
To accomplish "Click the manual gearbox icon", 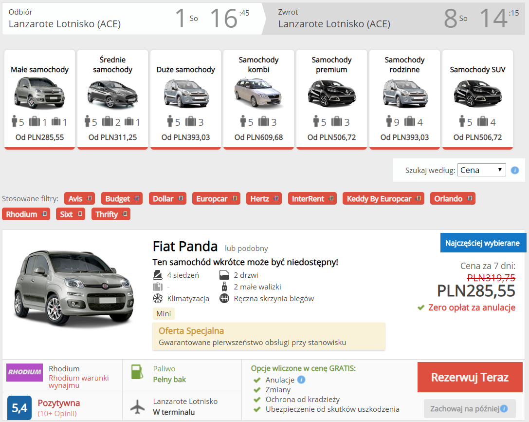I will [224, 298].
